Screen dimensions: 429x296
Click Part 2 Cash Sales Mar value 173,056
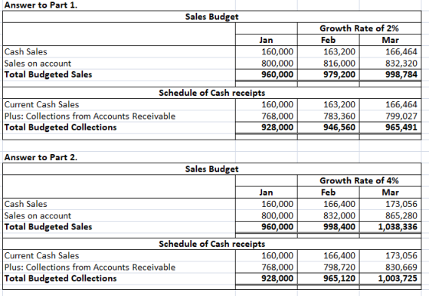pyautogui.click(x=391, y=204)
